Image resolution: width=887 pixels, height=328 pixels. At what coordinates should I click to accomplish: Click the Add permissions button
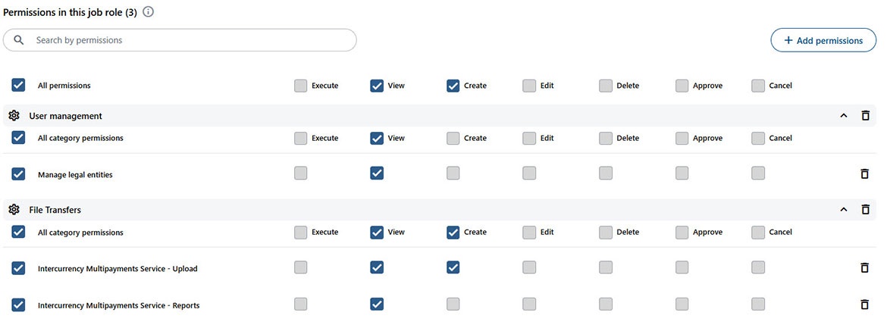(823, 40)
